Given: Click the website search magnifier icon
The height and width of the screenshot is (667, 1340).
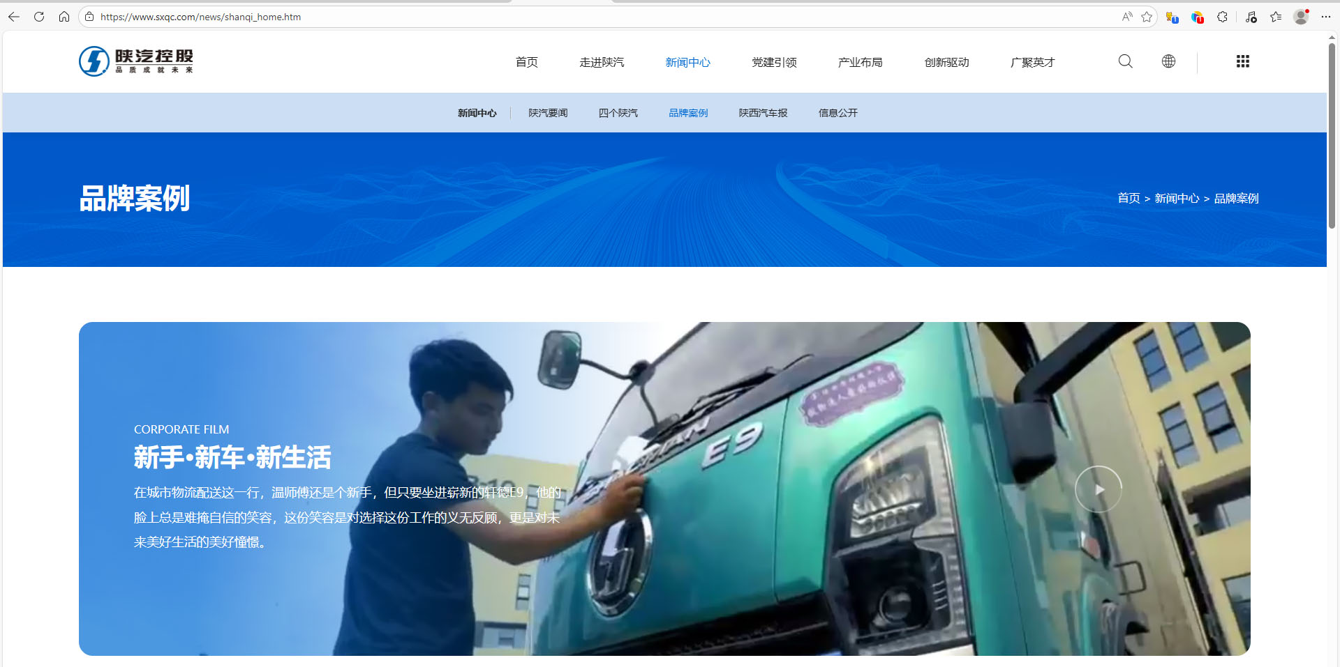Looking at the screenshot, I should coord(1125,61).
